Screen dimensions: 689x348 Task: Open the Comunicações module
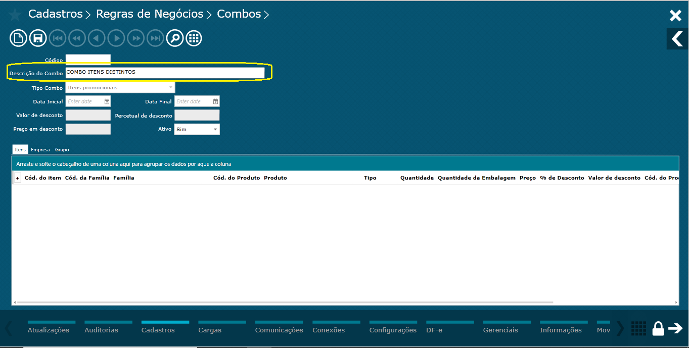tap(279, 330)
